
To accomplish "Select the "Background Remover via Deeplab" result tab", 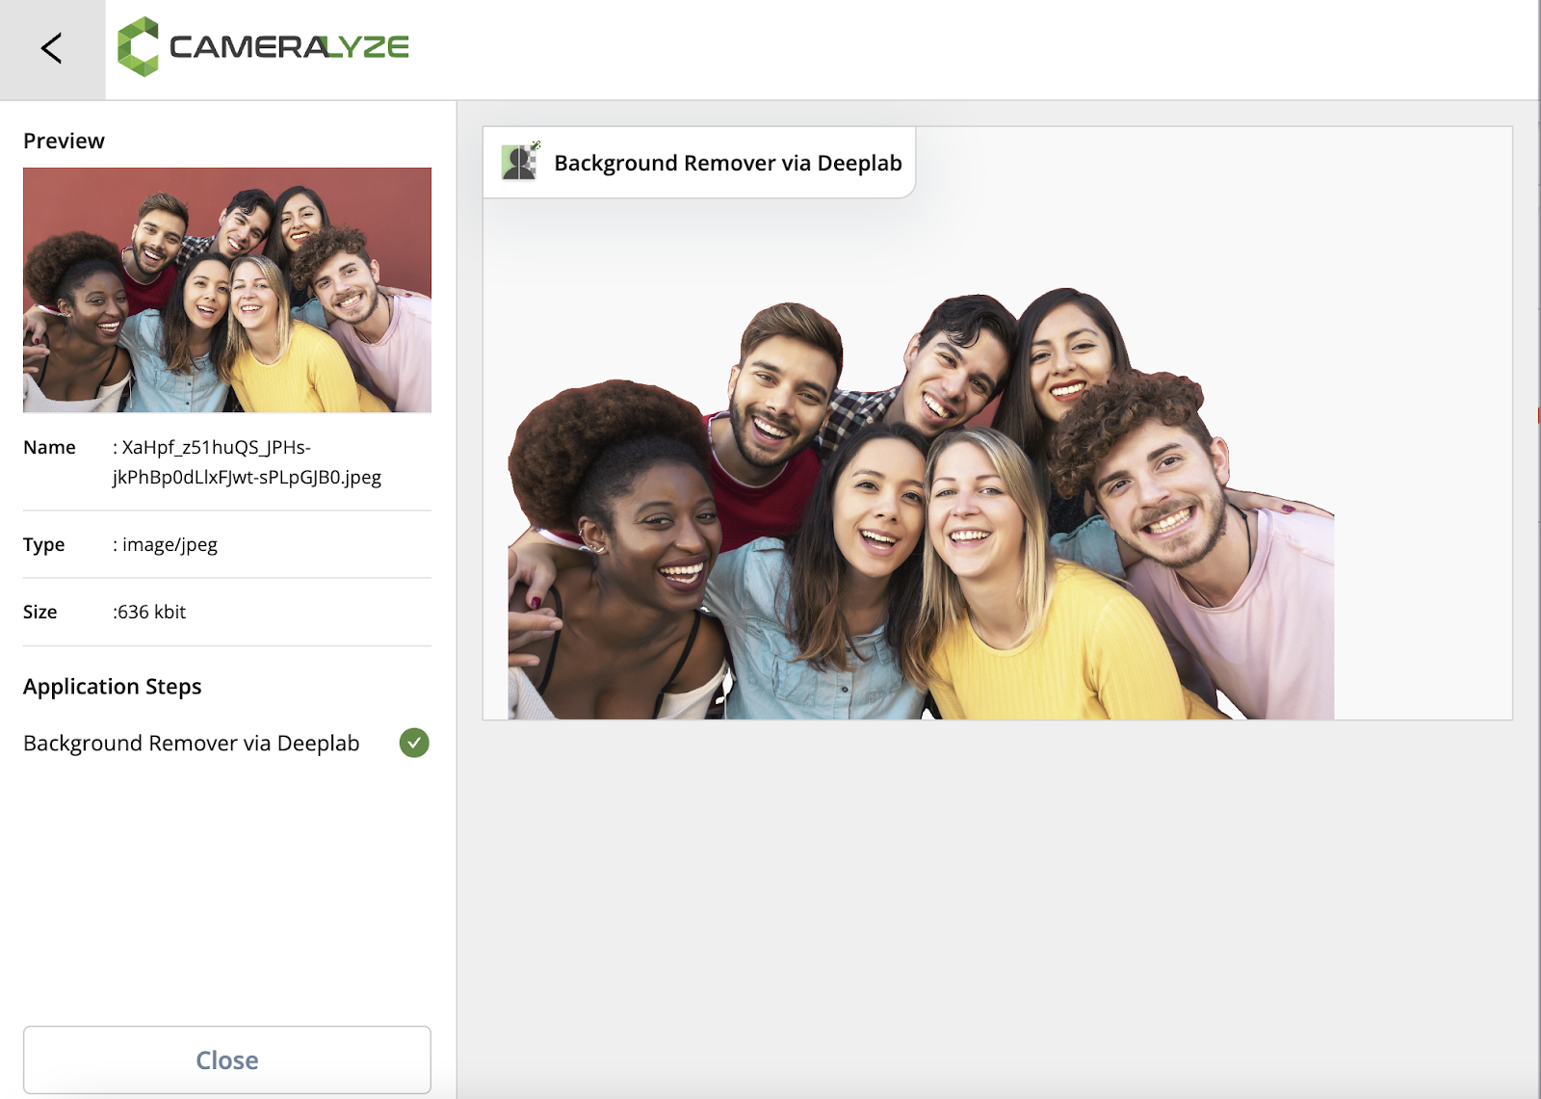I will (x=699, y=163).
